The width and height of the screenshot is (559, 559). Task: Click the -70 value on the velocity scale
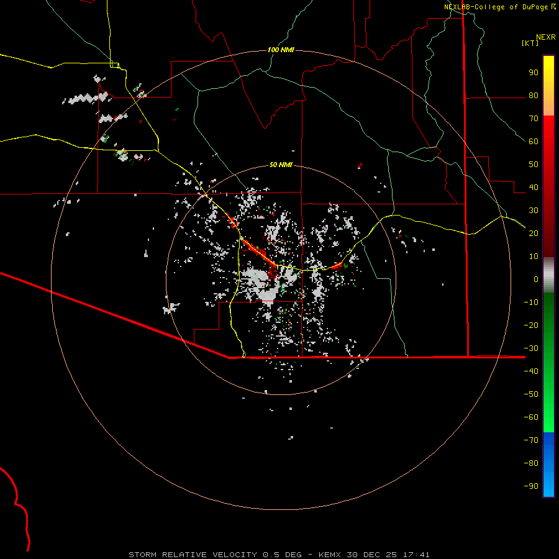[x=531, y=440]
